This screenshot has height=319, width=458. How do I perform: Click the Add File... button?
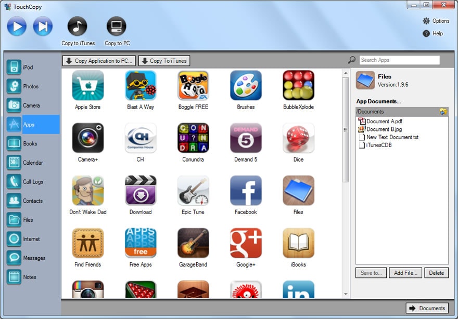(x=405, y=273)
